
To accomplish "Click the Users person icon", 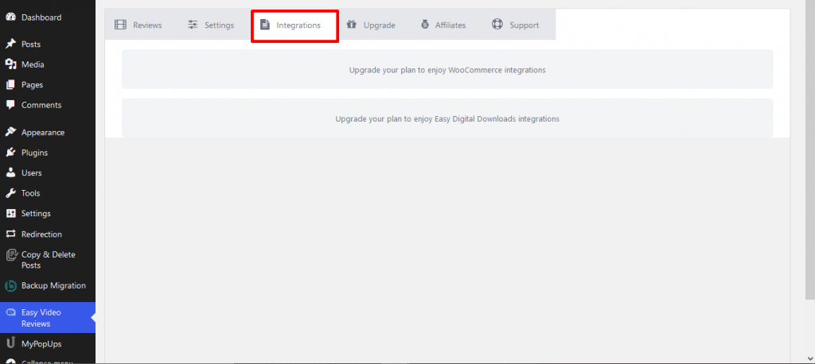I will [x=10, y=173].
